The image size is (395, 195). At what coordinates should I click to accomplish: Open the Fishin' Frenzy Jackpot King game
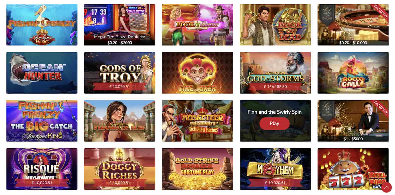click(42, 25)
